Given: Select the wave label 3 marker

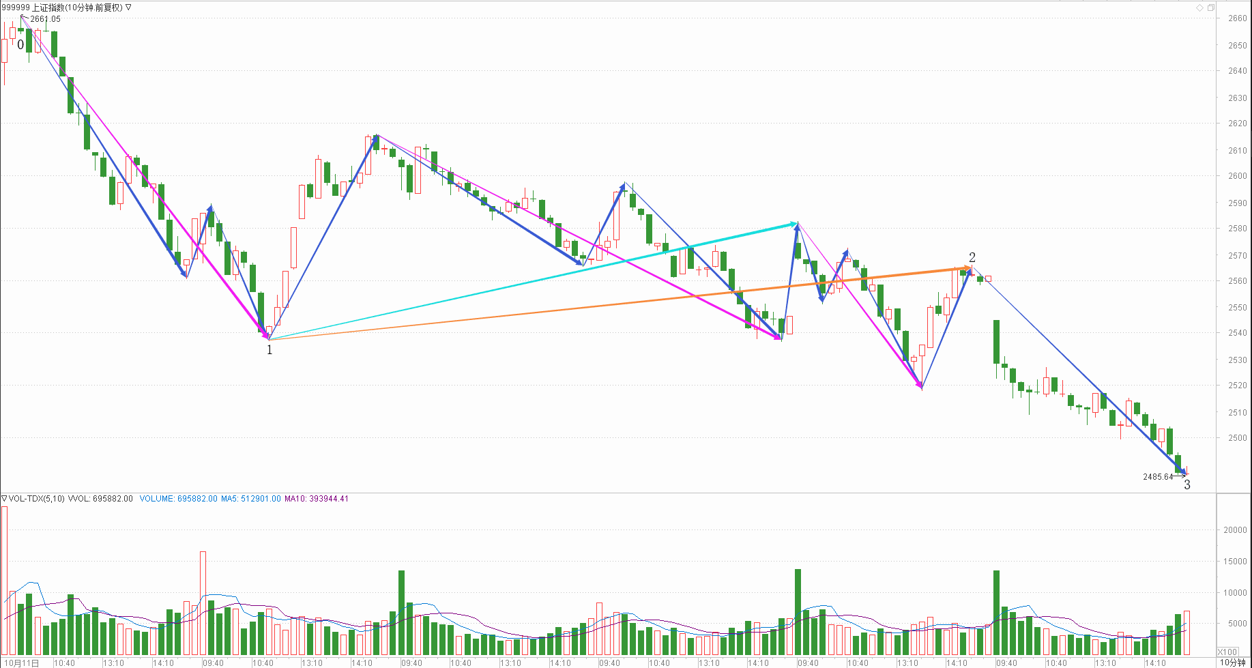Looking at the screenshot, I should pyautogui.click(x=1187, y=485).
